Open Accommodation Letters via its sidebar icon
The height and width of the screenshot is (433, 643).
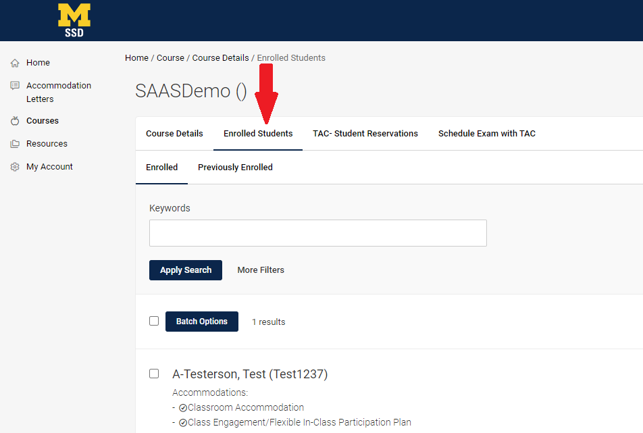pyautogui.click(x=14, y=85)
